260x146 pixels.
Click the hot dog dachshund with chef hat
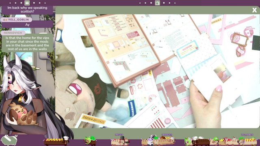click(56, 141)
